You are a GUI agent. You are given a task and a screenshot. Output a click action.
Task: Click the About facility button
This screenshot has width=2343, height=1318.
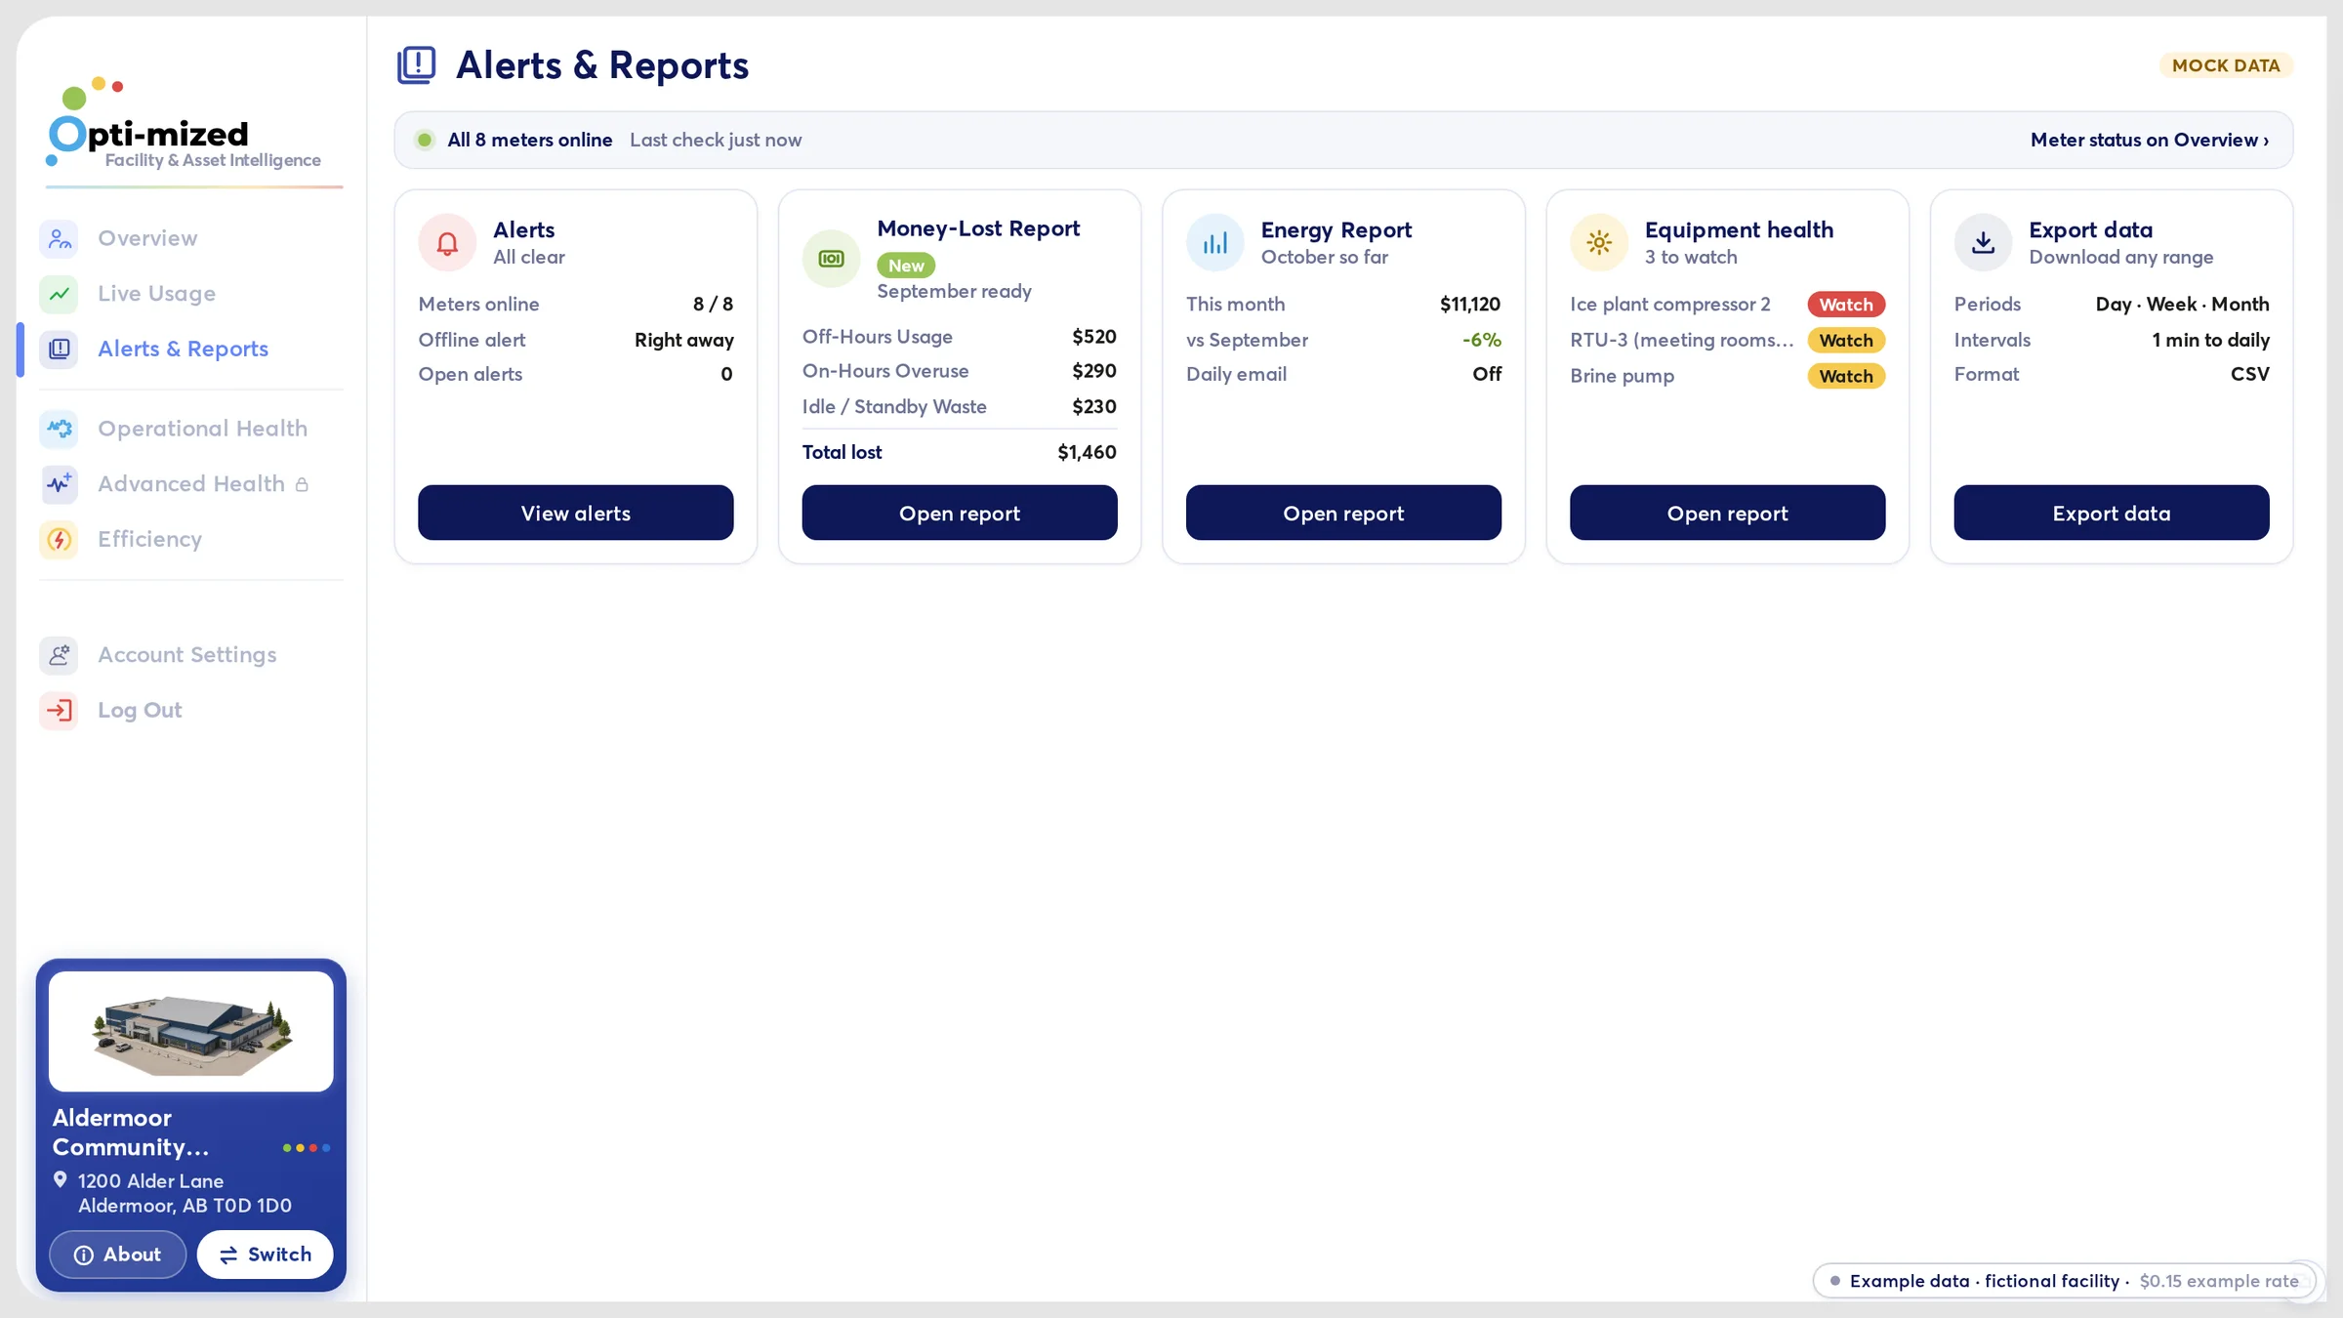click(117, 1255)
